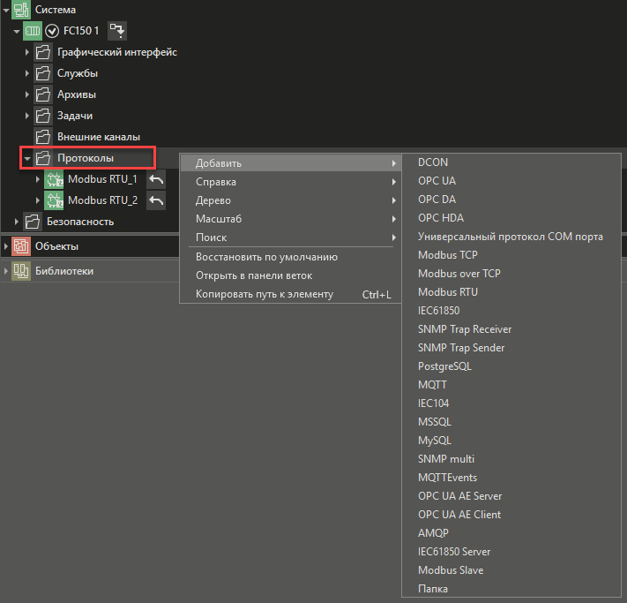Click the folder icon of Архивы

pyautogui.click(x=43, y=94)
